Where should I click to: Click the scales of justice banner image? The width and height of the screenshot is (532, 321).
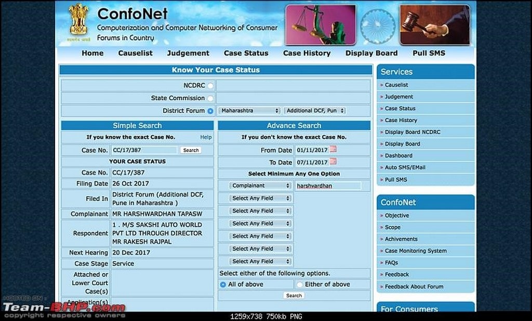click(x=320, y=25)
